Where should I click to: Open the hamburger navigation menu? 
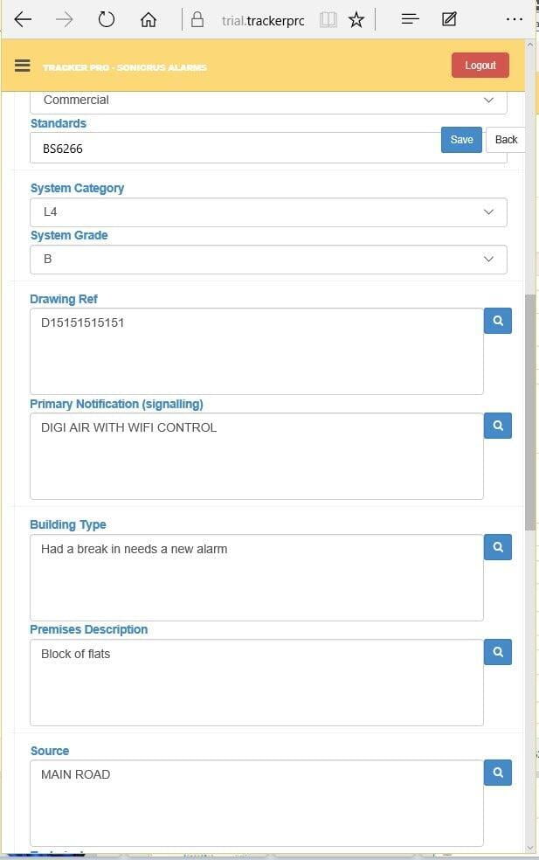[x=23, y=66]
